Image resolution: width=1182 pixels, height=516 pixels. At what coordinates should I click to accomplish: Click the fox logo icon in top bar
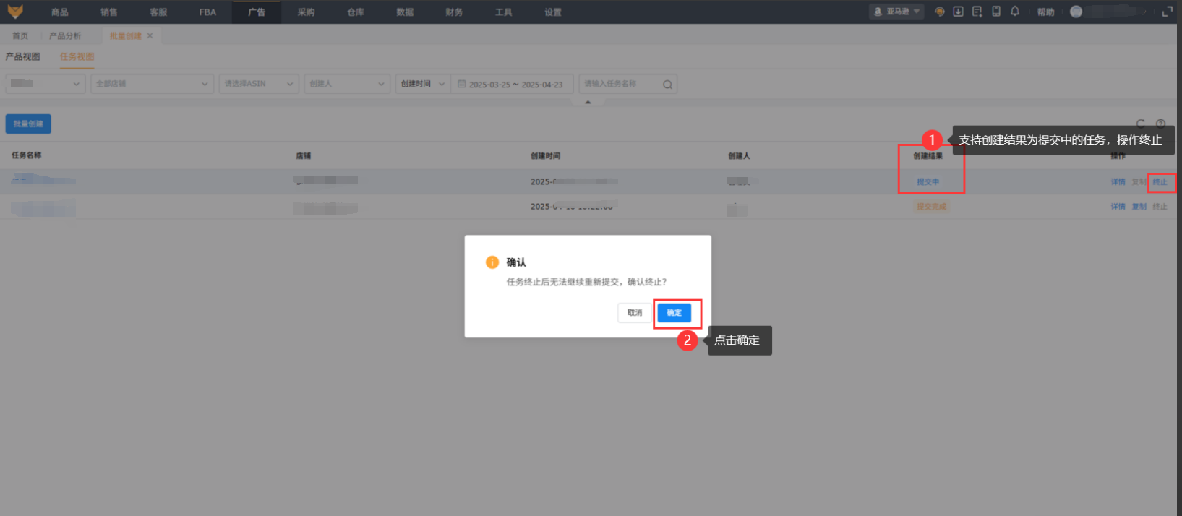[15, 12]
